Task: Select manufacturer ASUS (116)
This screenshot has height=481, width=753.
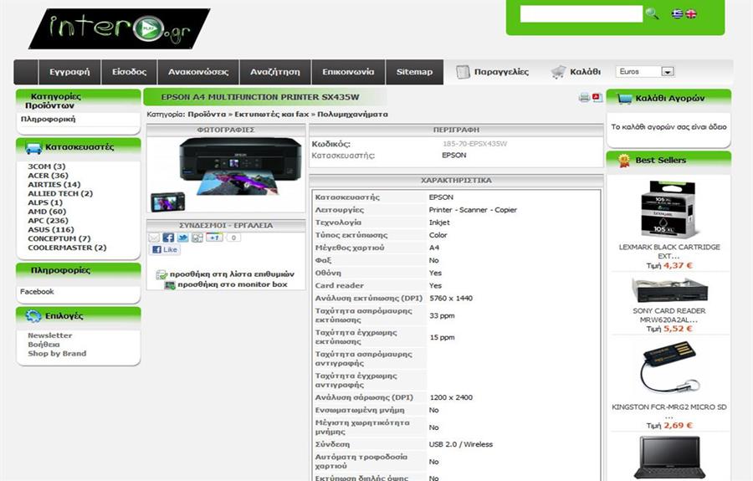Action: pos(51,230)
